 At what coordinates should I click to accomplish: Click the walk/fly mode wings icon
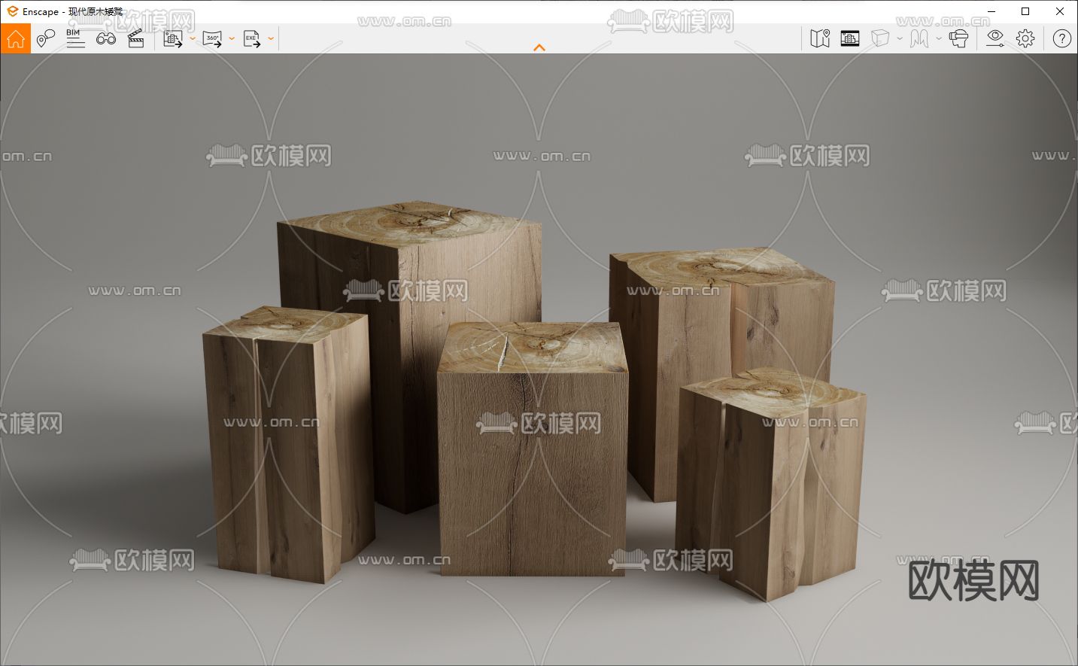pos(919,38)
